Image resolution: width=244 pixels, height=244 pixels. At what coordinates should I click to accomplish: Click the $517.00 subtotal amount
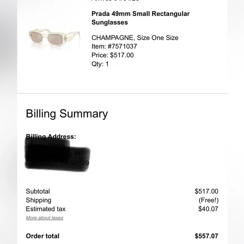click(207, 191)
